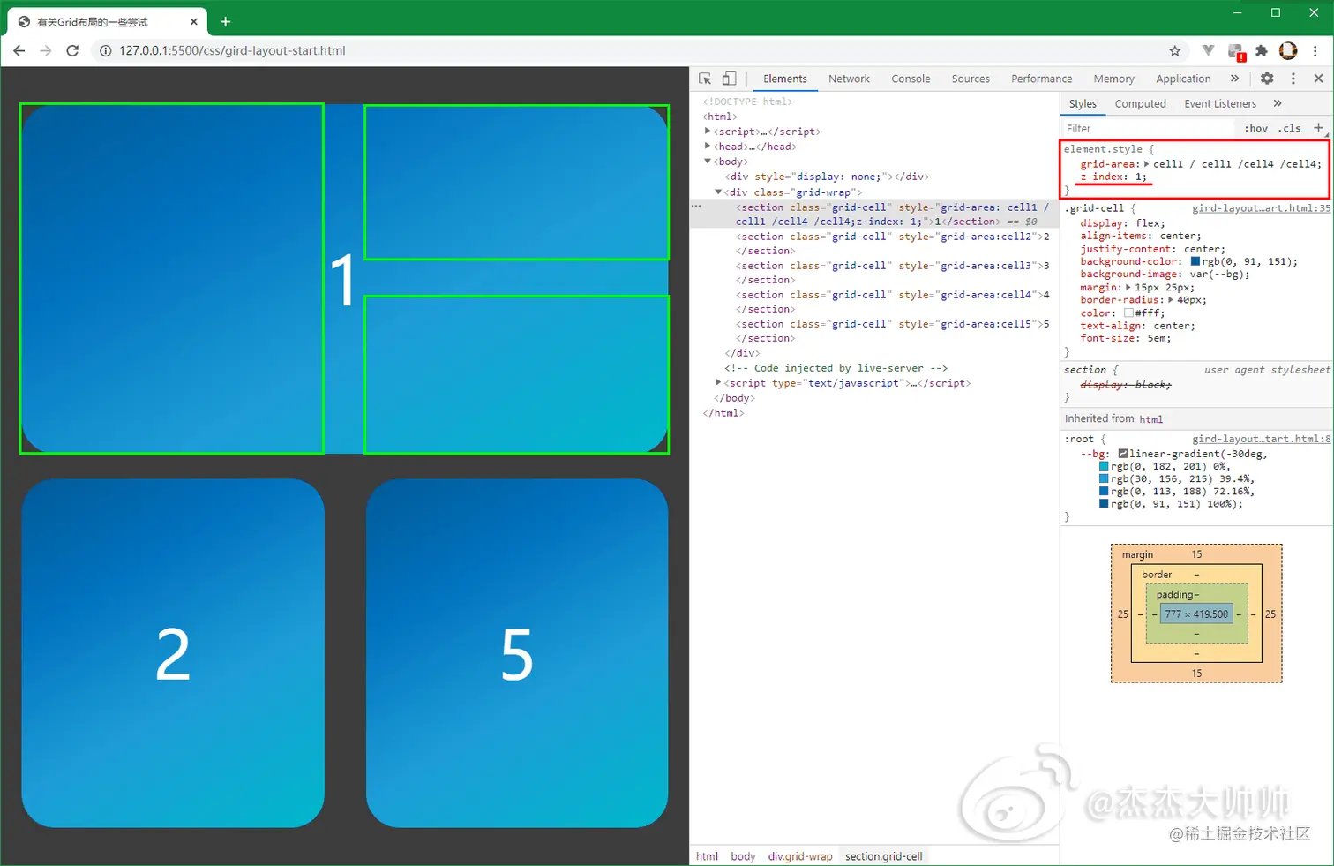The height and width of the screenshot is (866, 1334).
Task: Select the Event Listeners sidebar tab
Action: pyautogui.click(x=1220, y=103)
